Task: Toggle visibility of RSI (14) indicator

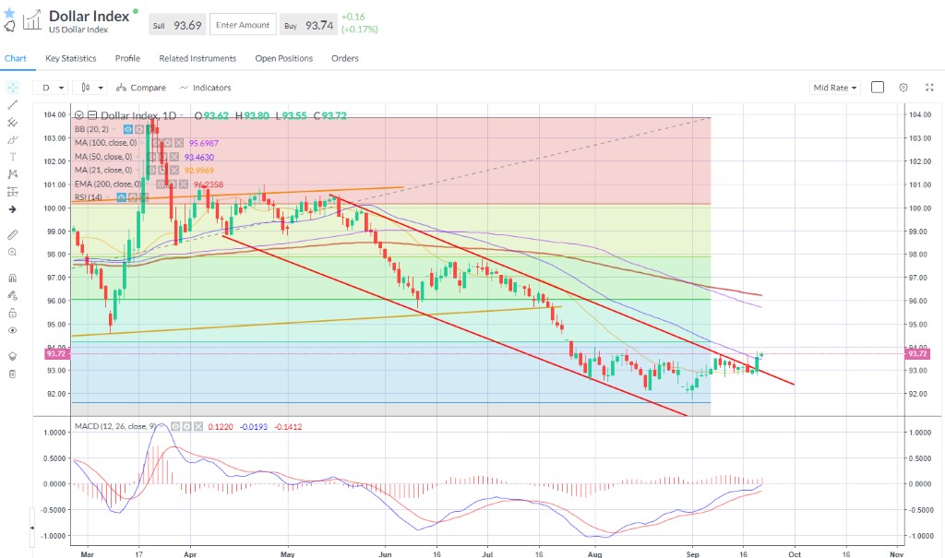Action: (122, 197)
